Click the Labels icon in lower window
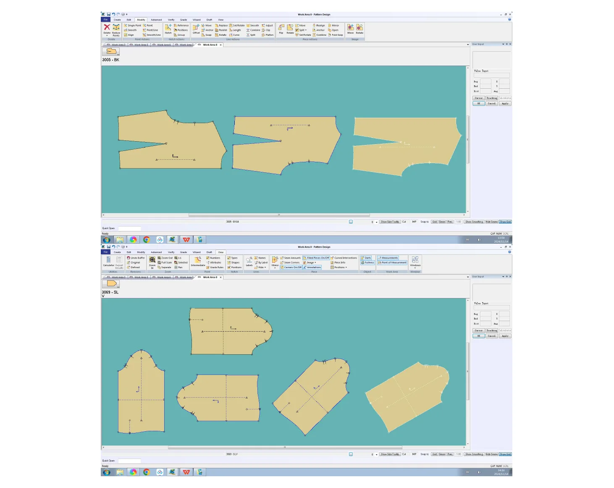This screenshot has width=614, height=488. (x=249, y=262)
